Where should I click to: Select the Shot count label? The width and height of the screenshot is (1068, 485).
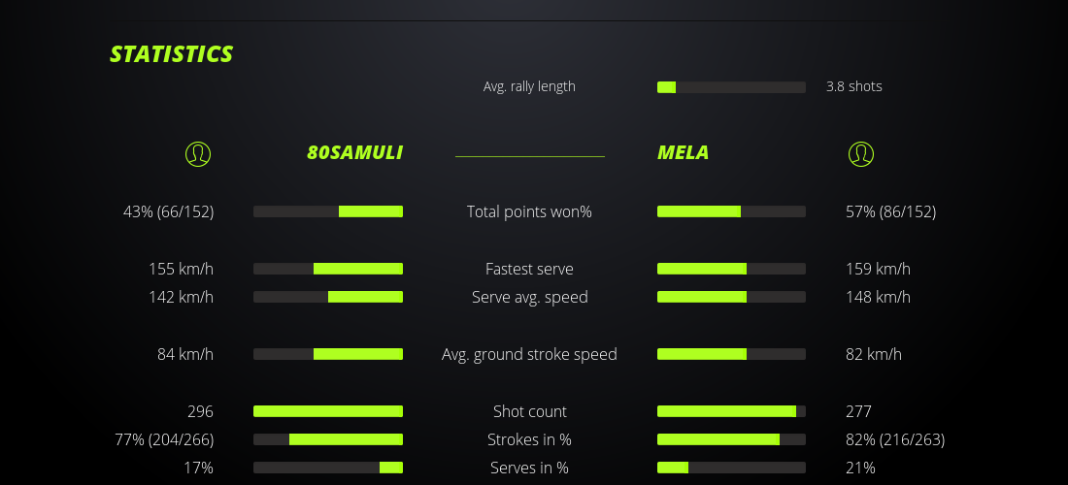529,411
